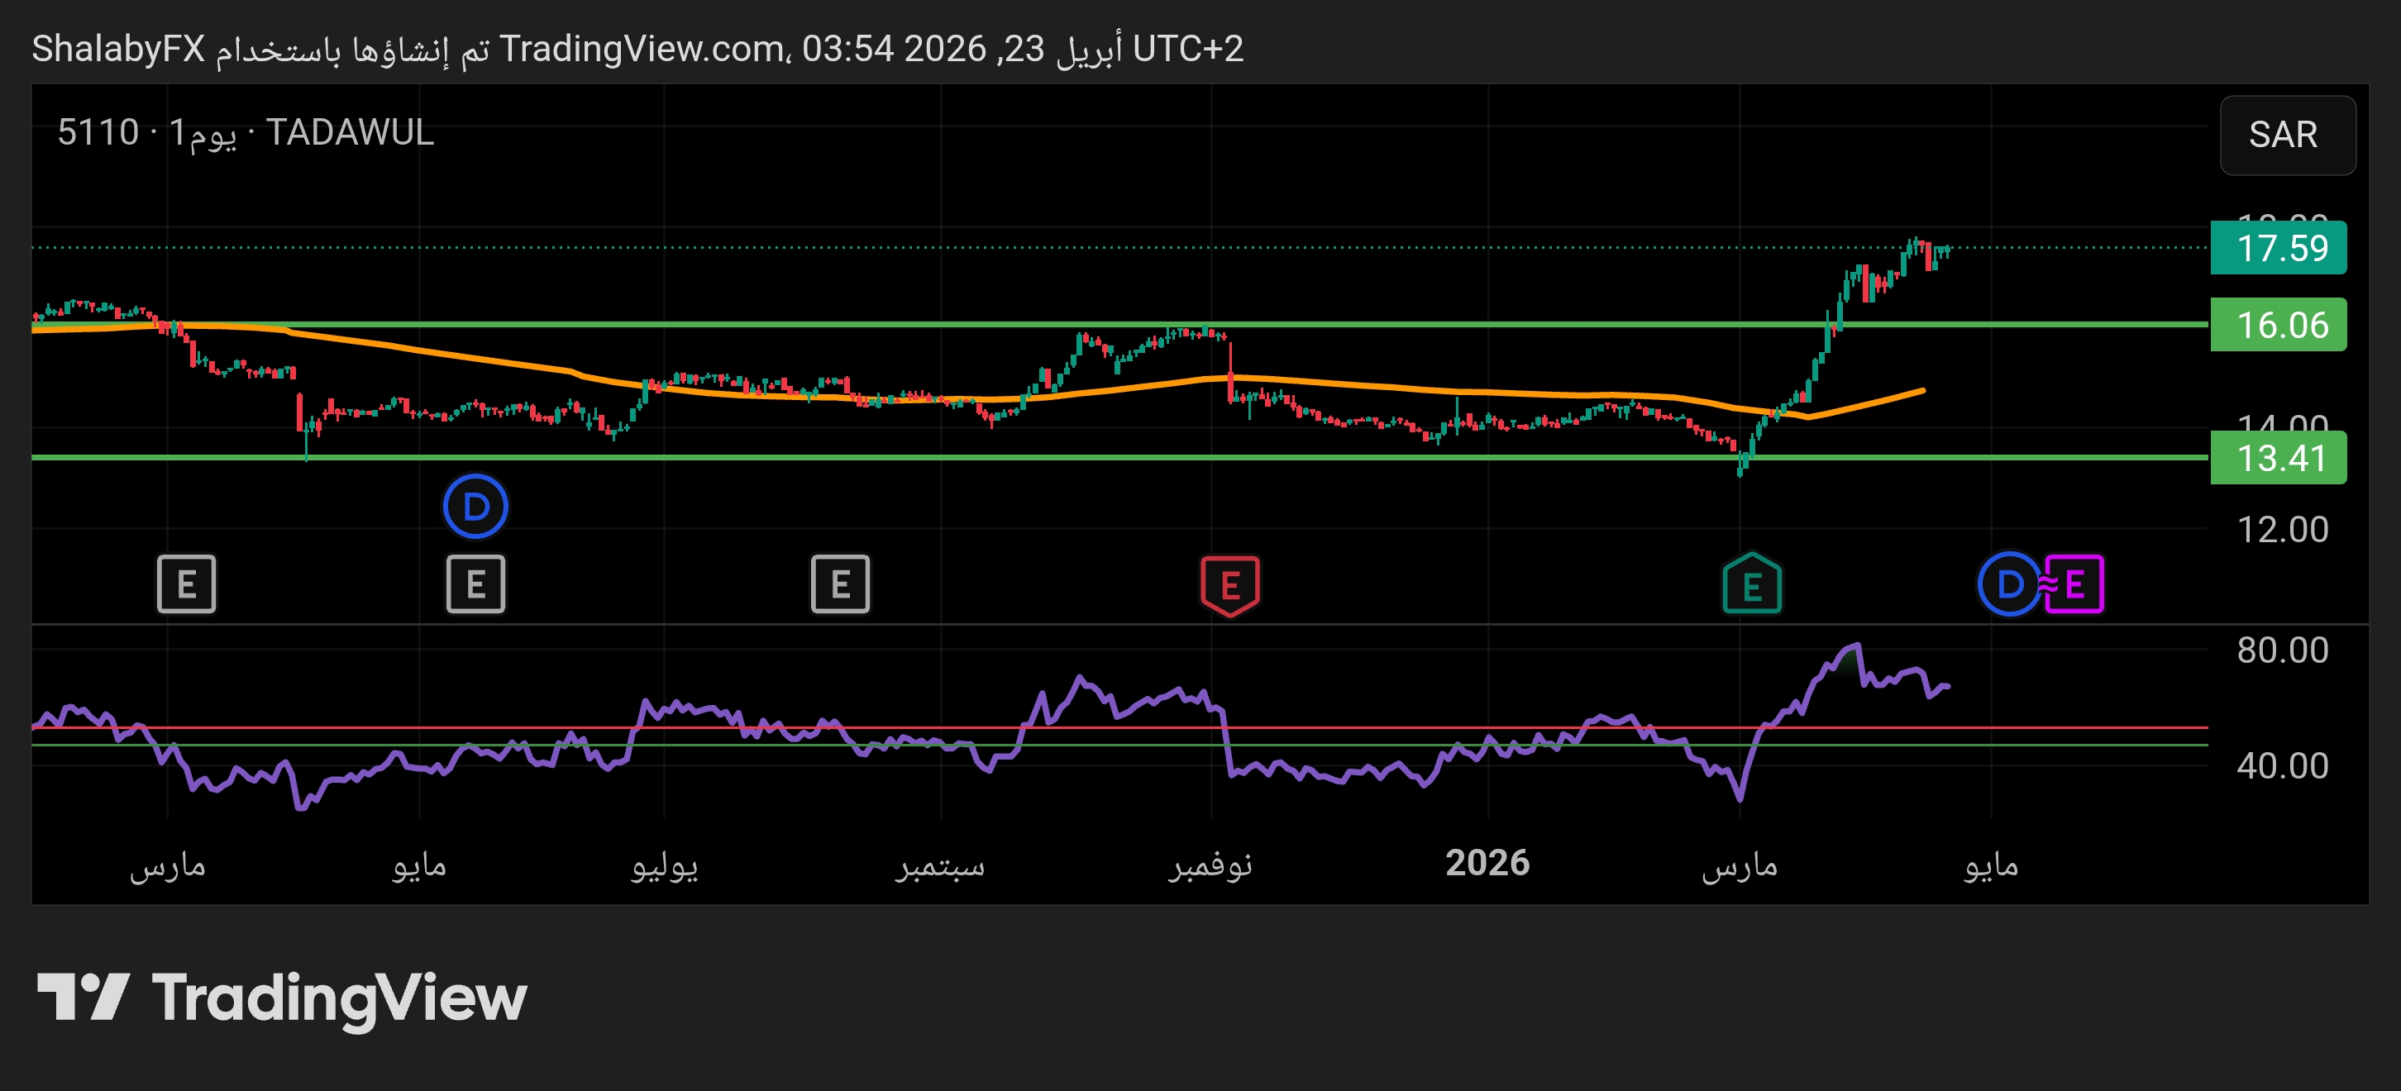Click the gray earnings E icon near the July label

click(x=840, y=584)
